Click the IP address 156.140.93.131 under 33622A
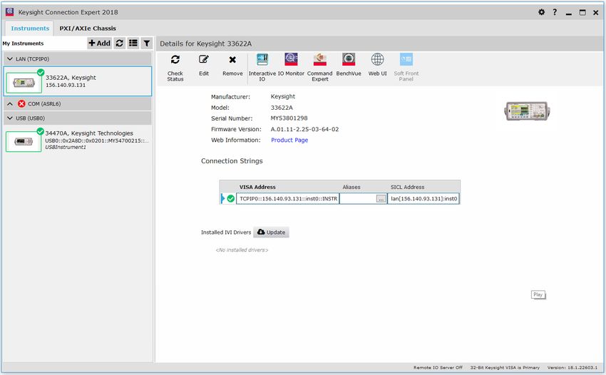The width and height of the screenshot is (606, 375). [66, 85]
